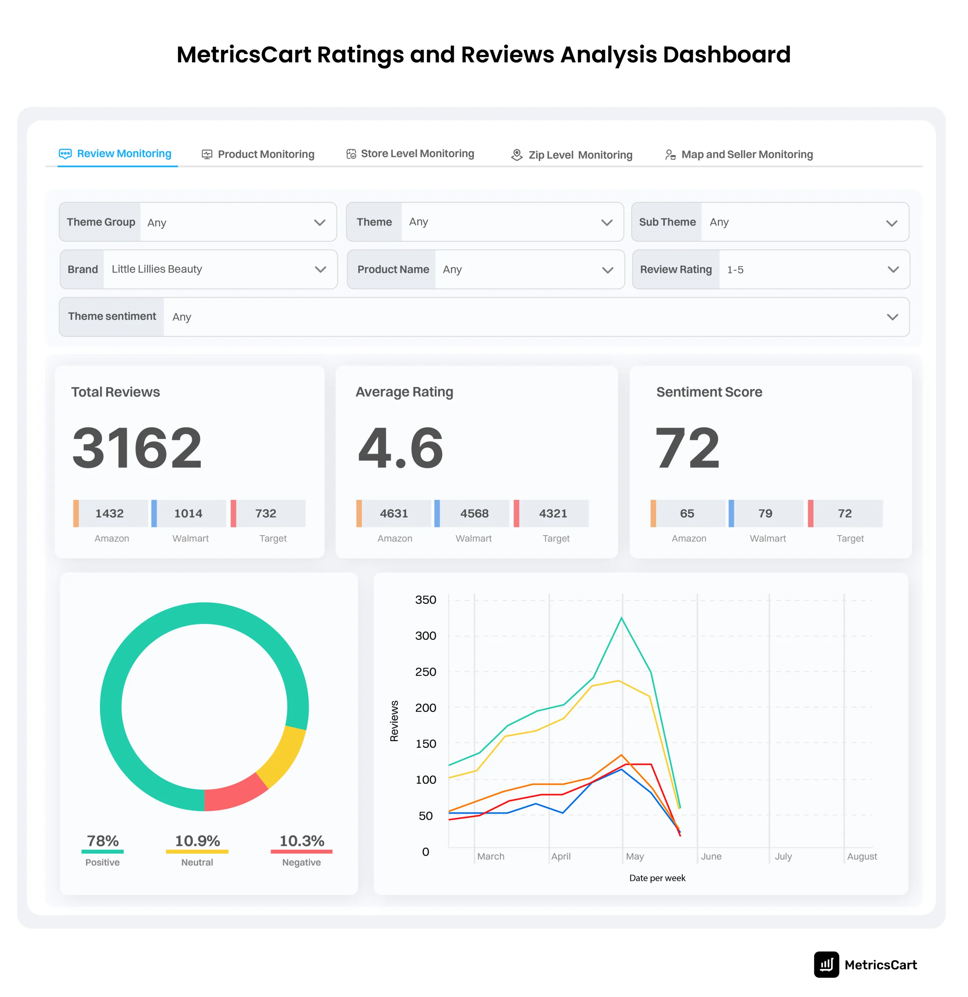968x997 pixels.
Task: Click the Map and Seller Monitoring person icon
Action: pos(670,154)
